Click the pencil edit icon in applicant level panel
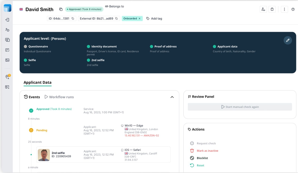Image resolution: width=298 pixels, height=173 pixels. pos(288,40)
